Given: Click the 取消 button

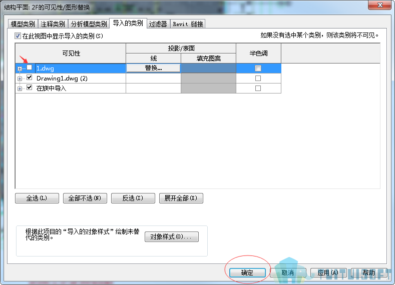Looking at the screenshot, I should click(288, 272).
